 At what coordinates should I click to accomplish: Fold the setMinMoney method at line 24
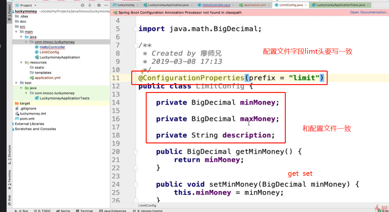136,184
